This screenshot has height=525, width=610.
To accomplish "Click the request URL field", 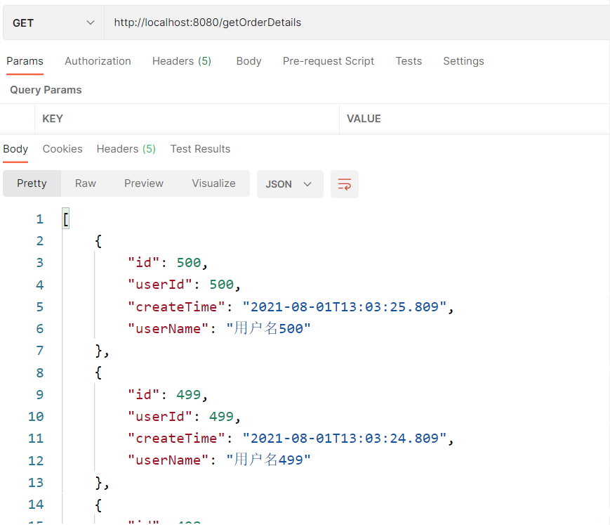I will 351,22.
